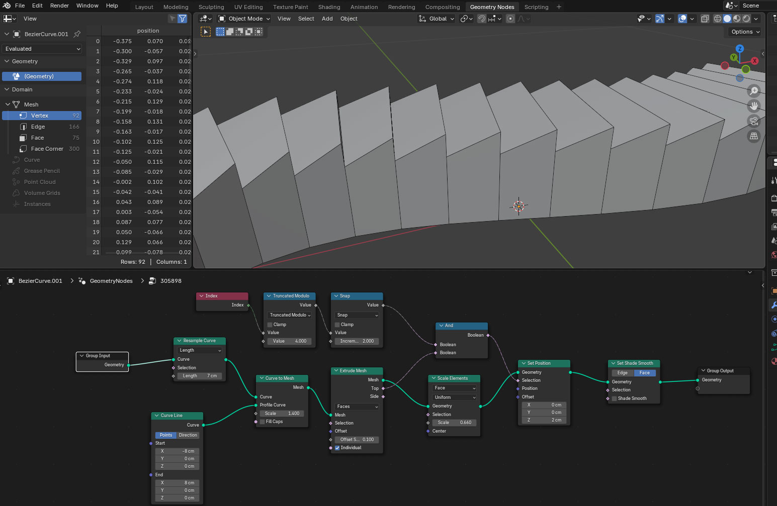Select the tweak select box tool icon

click(x=206, y=32)
